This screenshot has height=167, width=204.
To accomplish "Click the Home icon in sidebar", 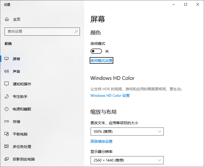I will [7, 19].
